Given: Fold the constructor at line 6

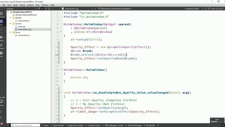Looking at the screenshot, I should click(x=61, y=32).
